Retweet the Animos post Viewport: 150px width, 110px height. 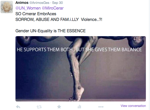tap(39, 107)
